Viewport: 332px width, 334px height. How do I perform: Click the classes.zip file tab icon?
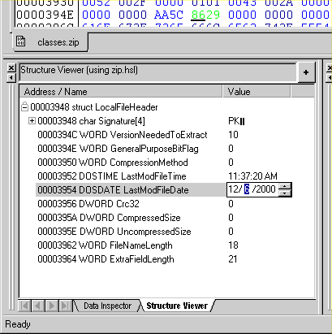tap(21, 41)
